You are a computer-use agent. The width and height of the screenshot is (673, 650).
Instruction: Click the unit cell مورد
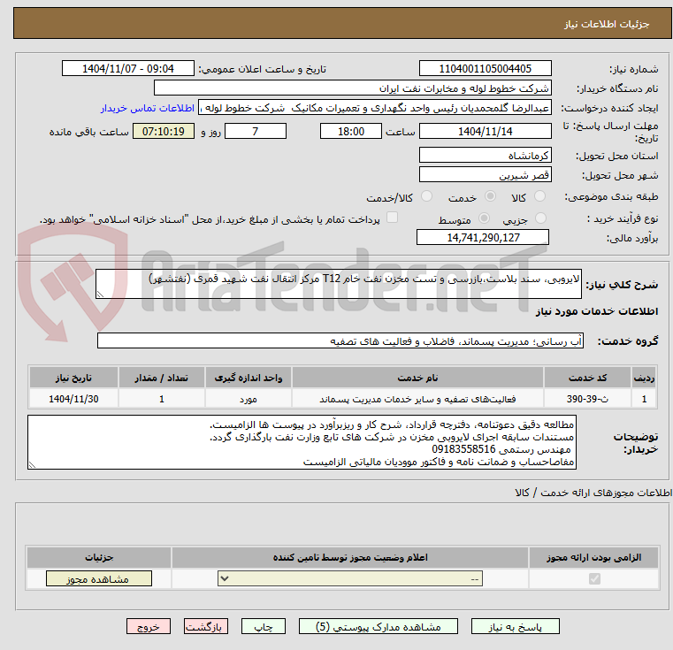click(249, 399)
